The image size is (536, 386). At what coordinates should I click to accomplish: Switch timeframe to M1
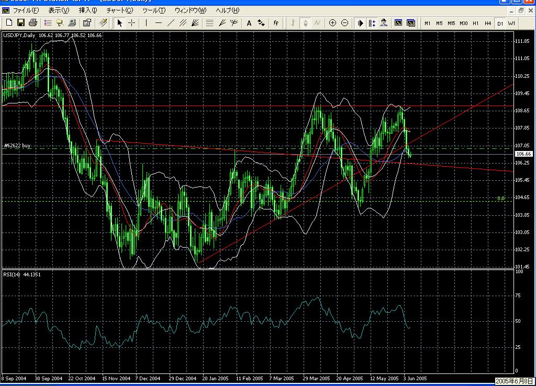(x=427, y=23)
